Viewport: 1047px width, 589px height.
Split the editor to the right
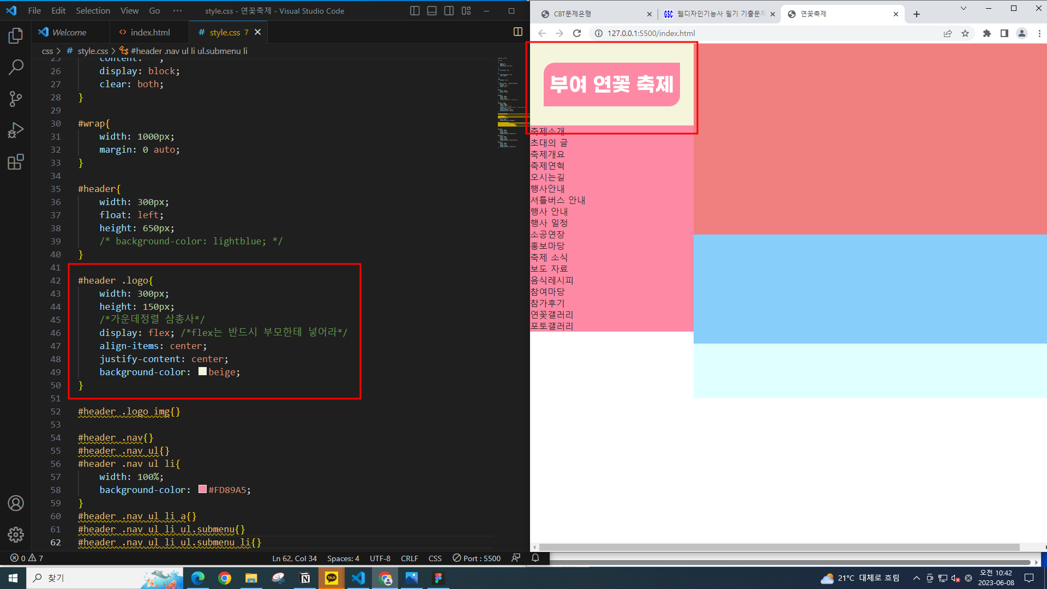coord(518,32)
